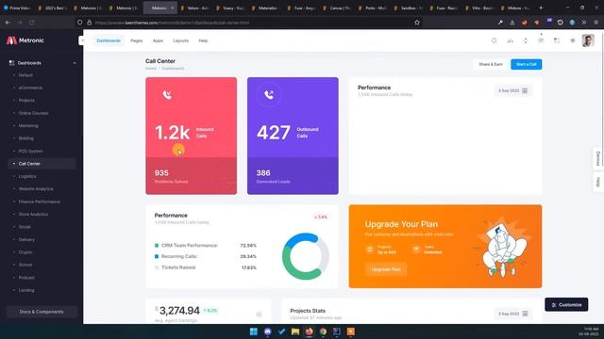Open File Explorer from taskbar

point(295,331)
